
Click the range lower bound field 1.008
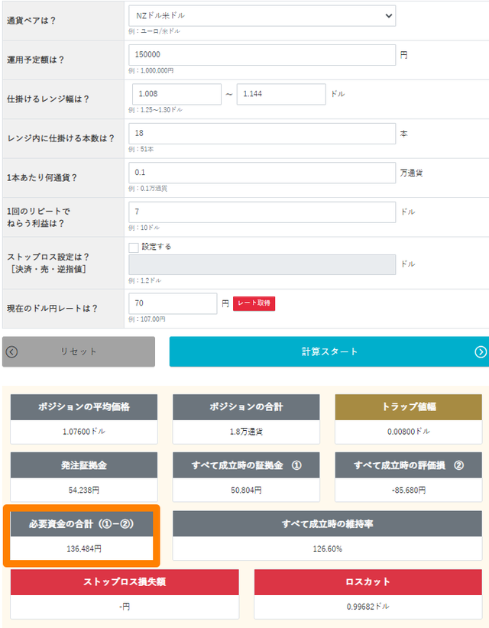point(176,94)
